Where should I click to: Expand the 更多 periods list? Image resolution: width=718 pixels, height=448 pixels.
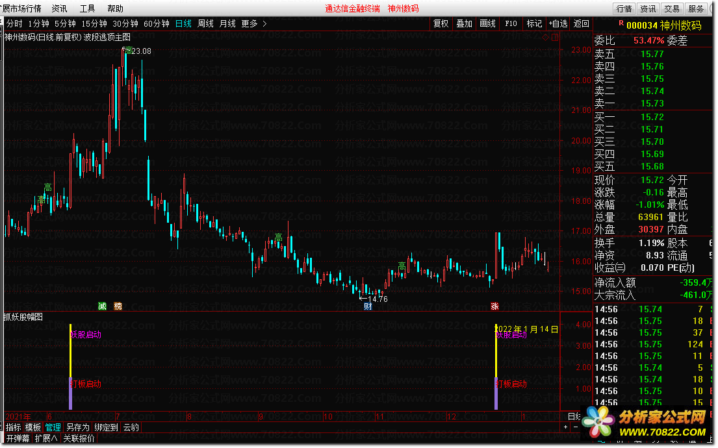pos(249,24)
